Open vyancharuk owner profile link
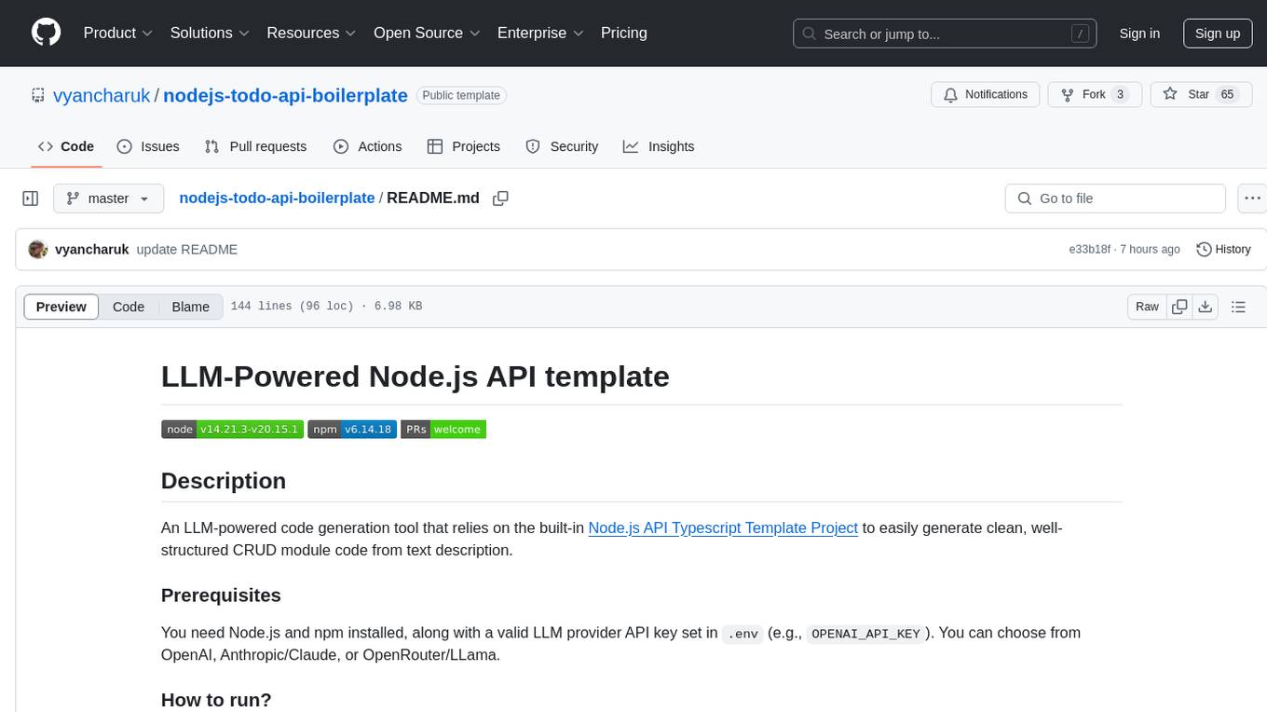Screen dimensions: 1267x712 click(102, 95)
